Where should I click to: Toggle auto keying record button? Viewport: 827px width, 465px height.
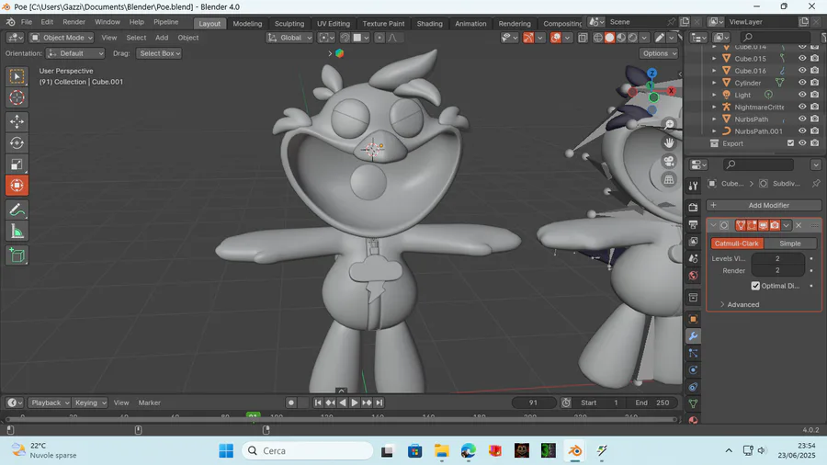coord(290,403)
